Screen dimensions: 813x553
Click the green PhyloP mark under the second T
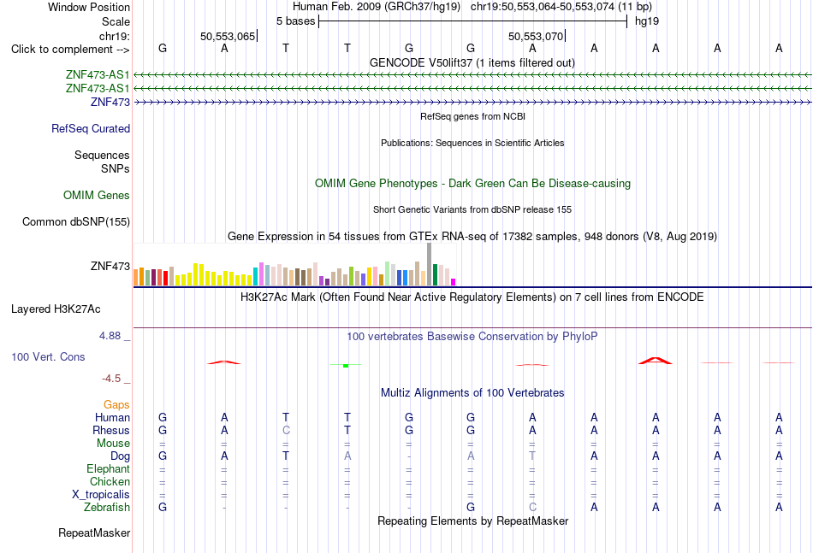tap(346, 366)
